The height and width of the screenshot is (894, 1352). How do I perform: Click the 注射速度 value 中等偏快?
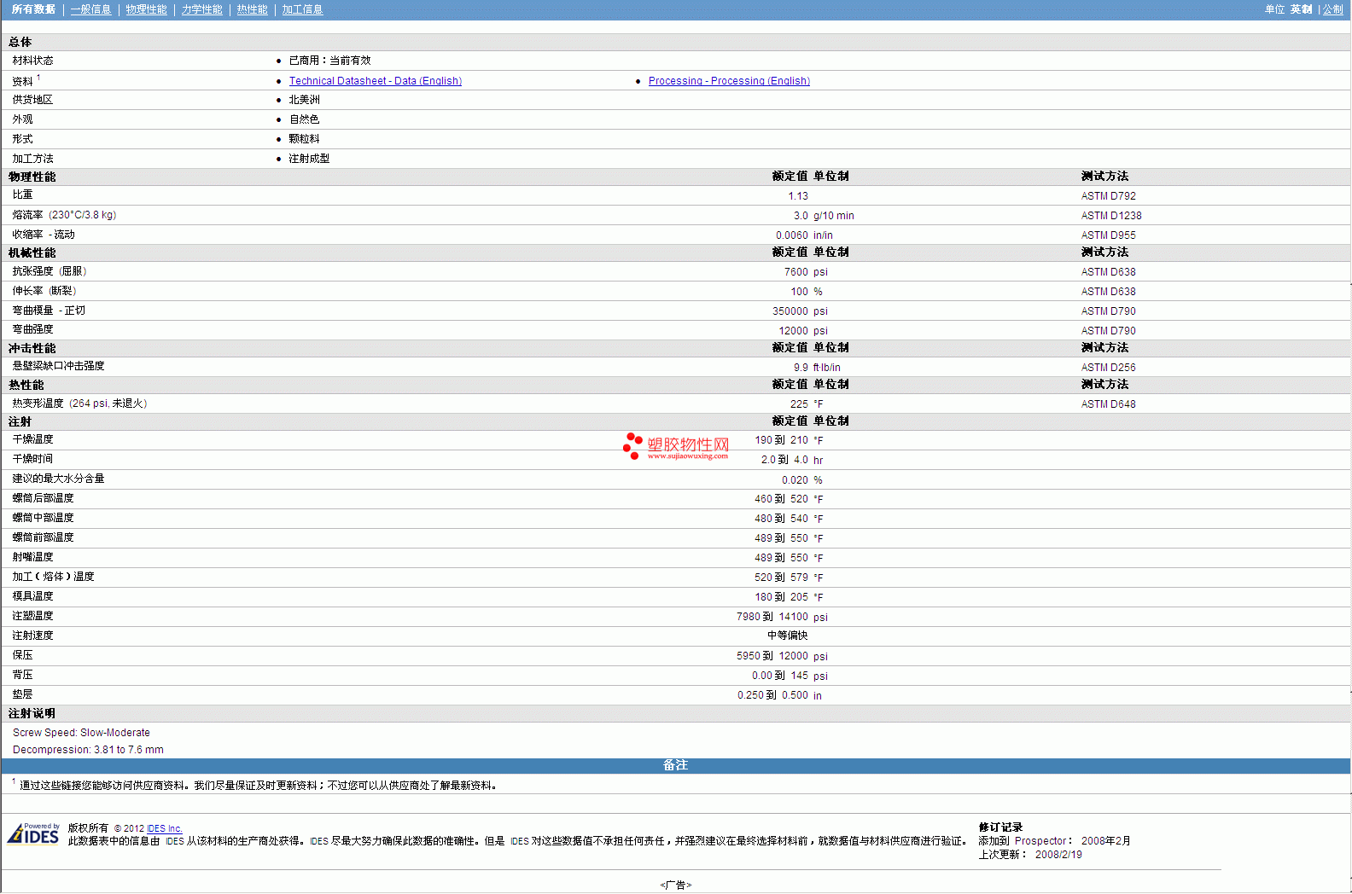tap(787, 636)
